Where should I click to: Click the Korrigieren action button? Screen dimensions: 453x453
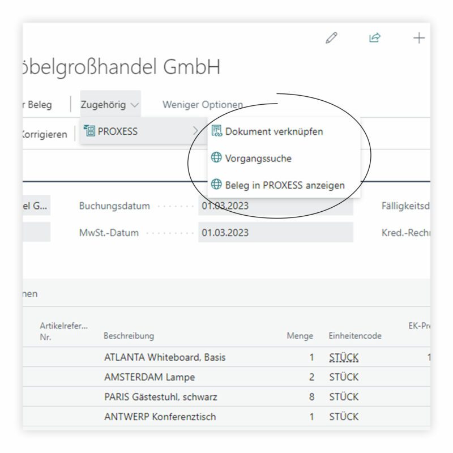click(44, 134)
